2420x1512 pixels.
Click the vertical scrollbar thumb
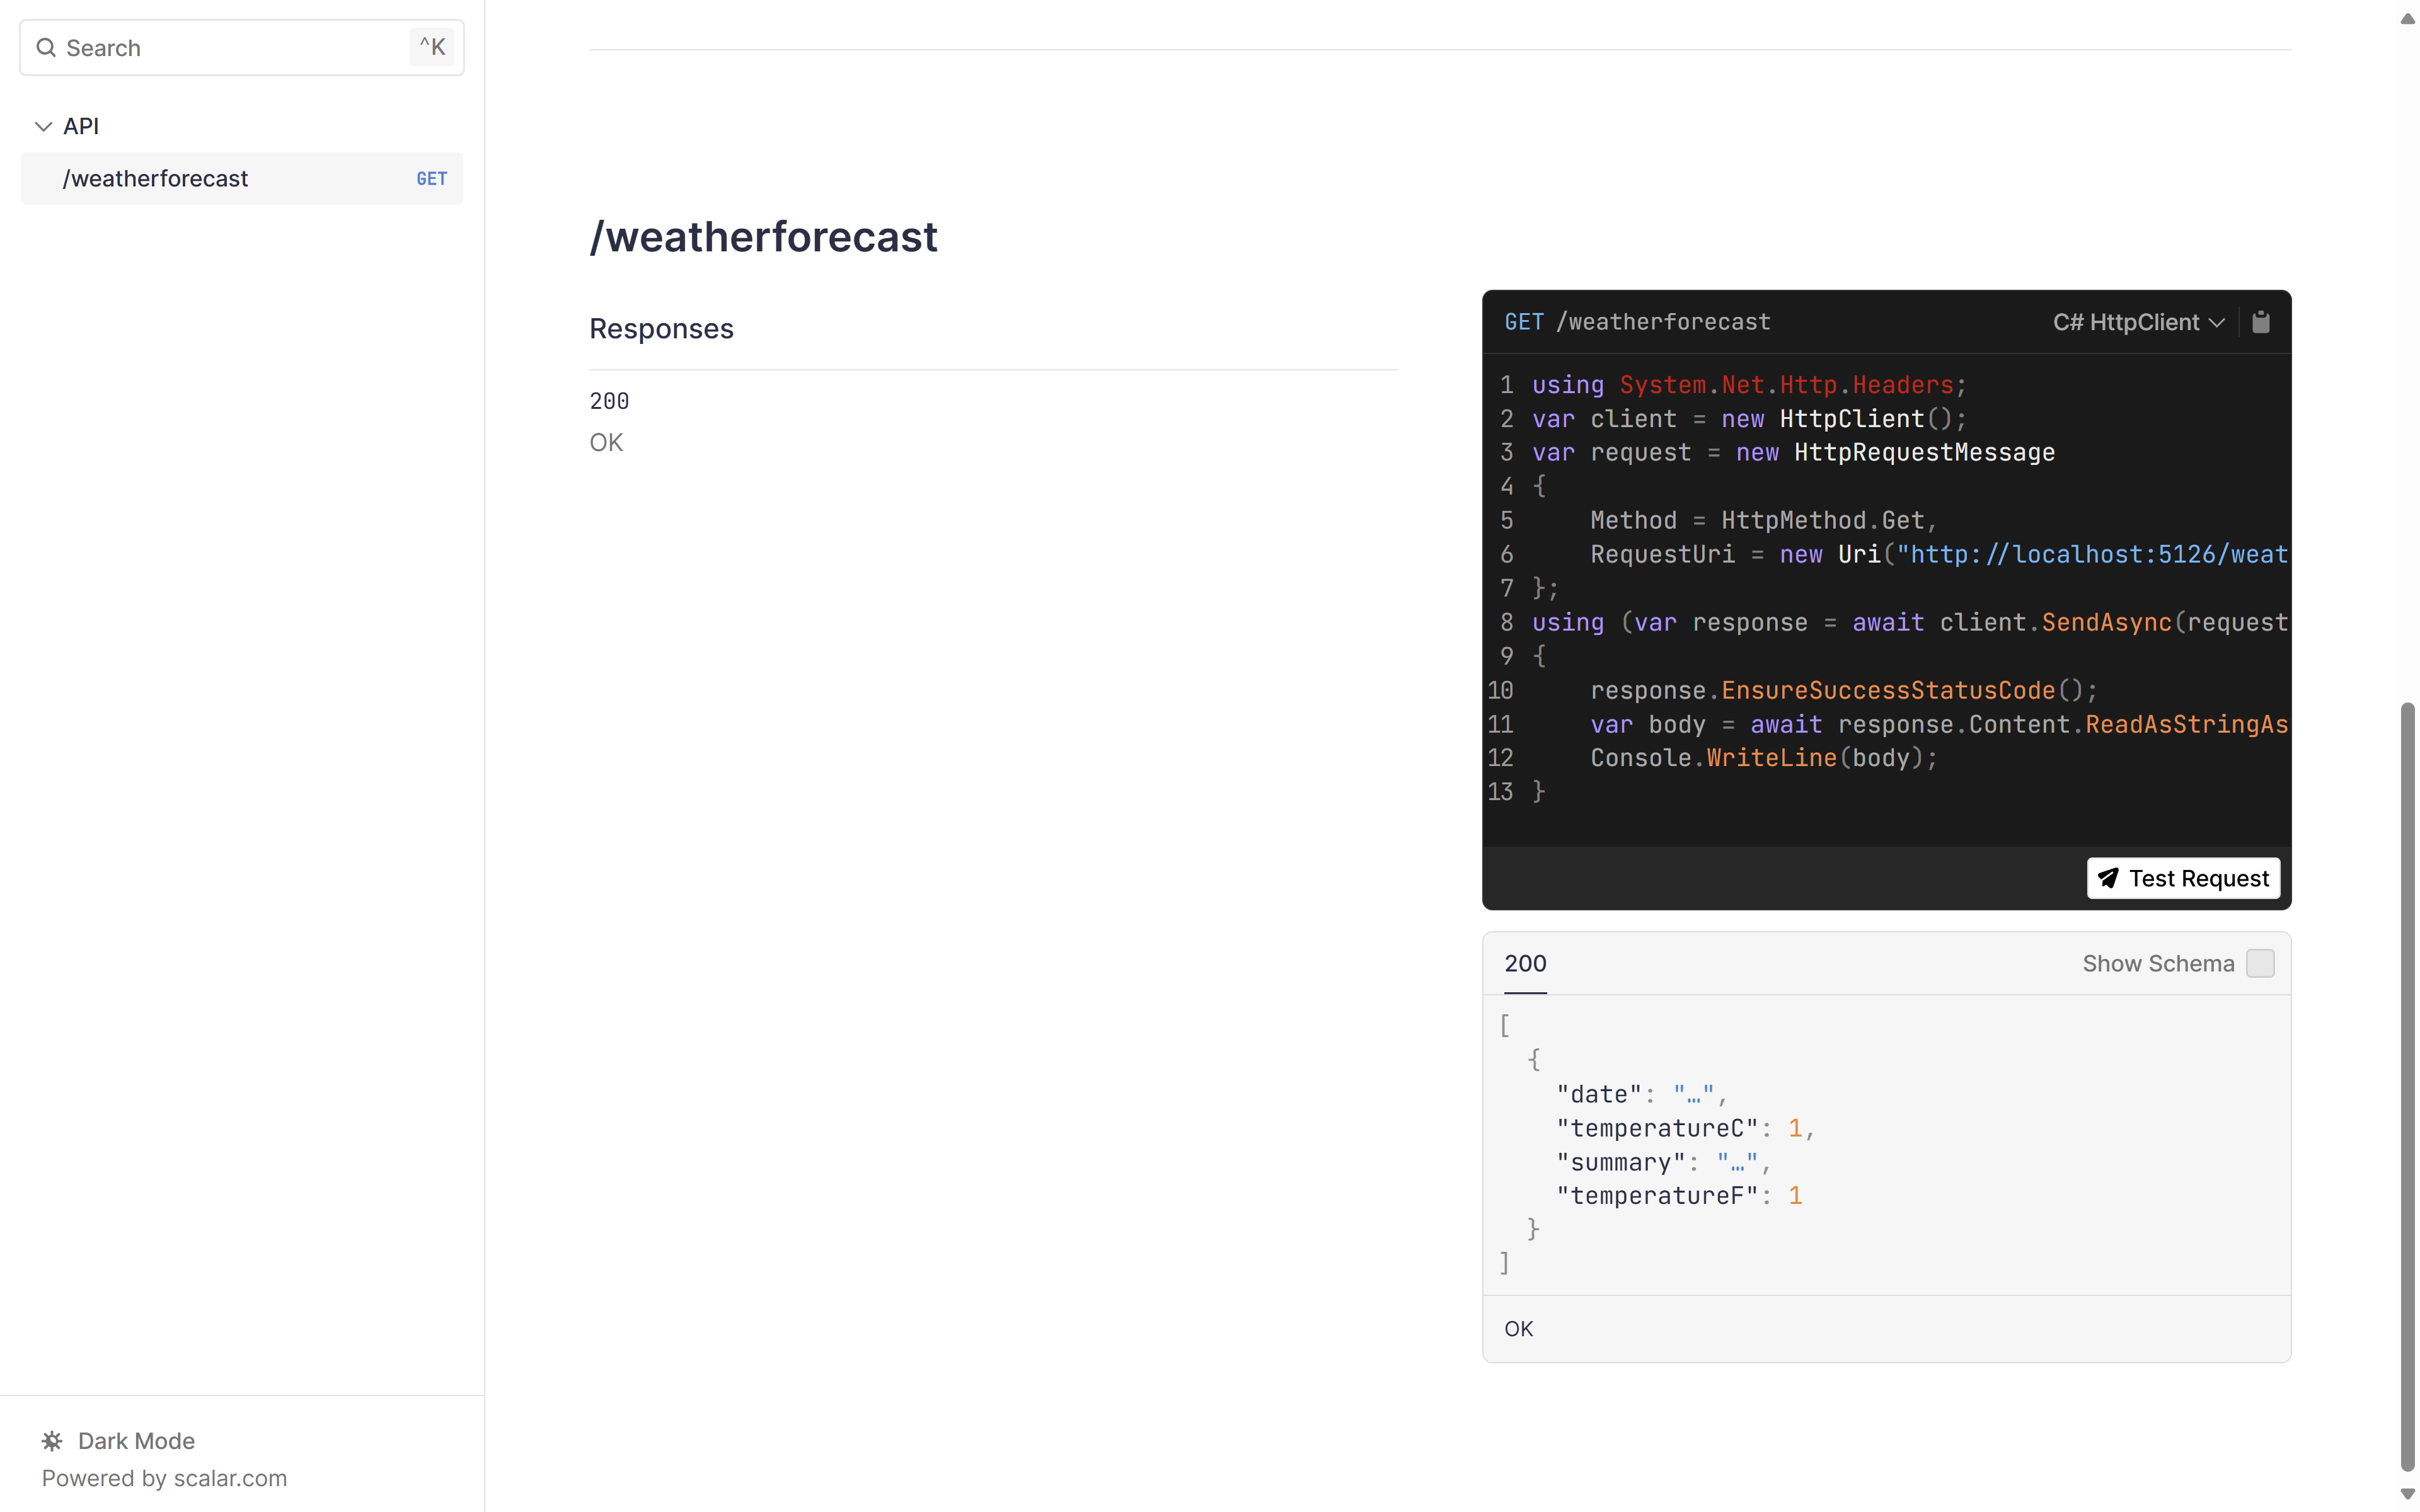[x=2407, y=1085]
